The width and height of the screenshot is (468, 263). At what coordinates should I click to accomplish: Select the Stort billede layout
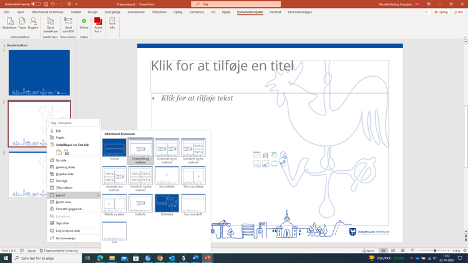(167, 178)
